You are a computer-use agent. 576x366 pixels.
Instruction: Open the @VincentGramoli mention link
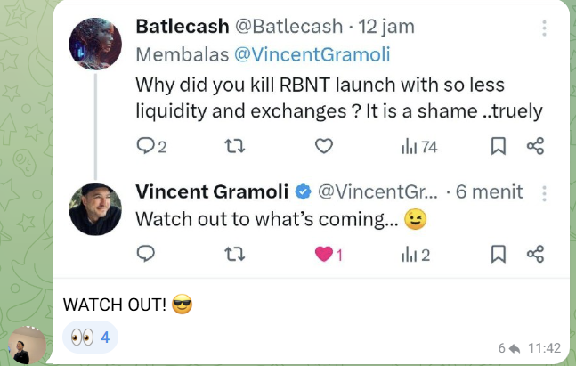point(312,54)
